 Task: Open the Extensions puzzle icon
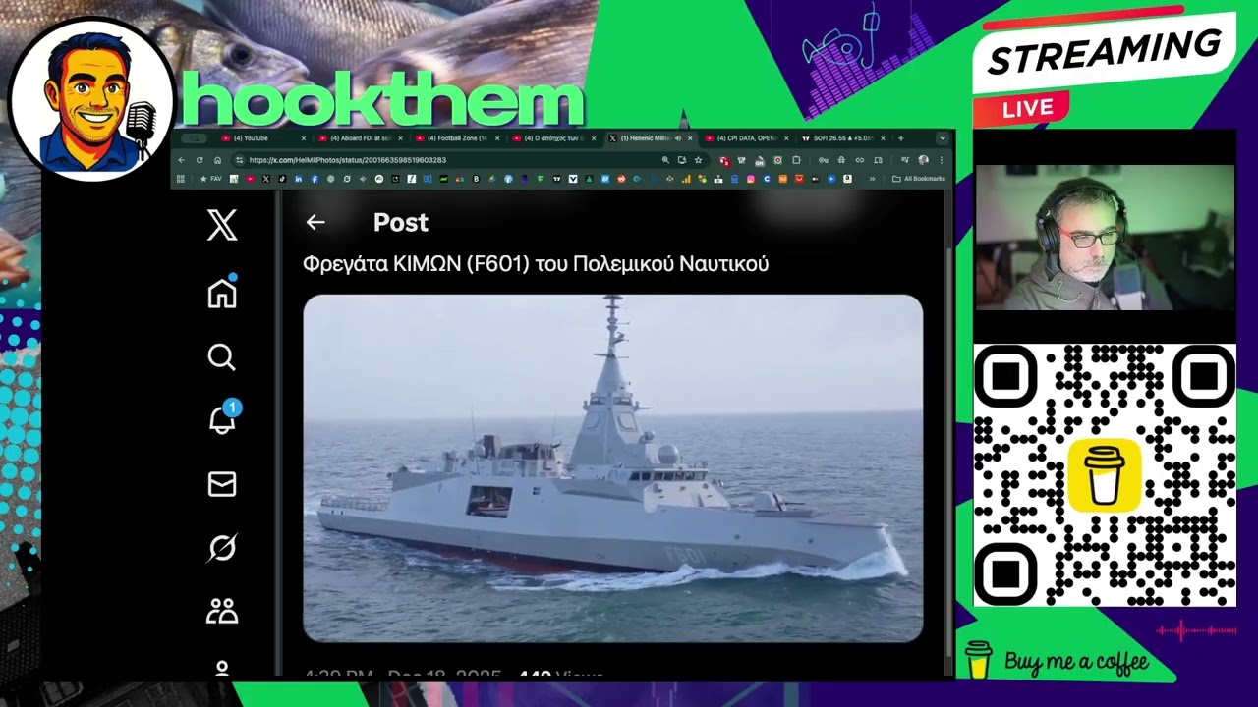pos(796,160)
